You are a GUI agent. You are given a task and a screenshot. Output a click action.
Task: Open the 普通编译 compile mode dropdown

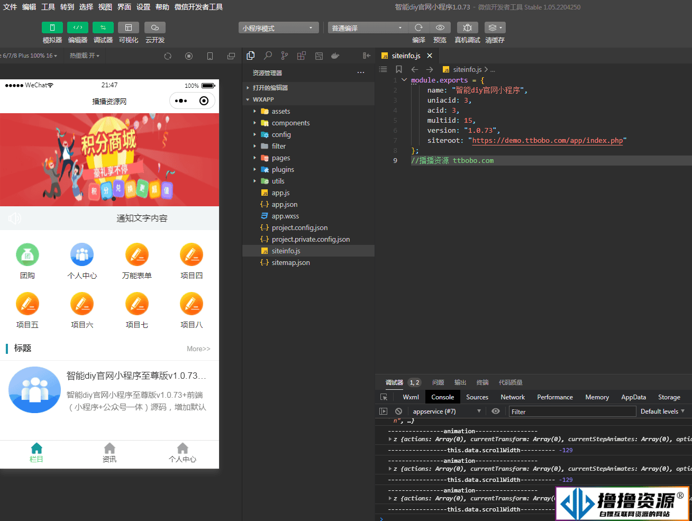[367, 28]
